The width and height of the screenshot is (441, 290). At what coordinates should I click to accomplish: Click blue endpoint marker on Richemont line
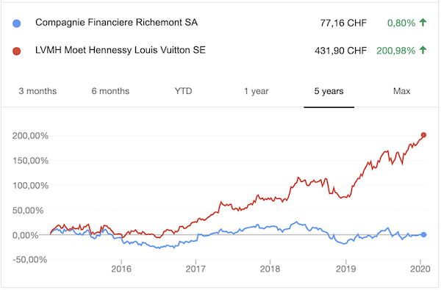tap(423, 235)
